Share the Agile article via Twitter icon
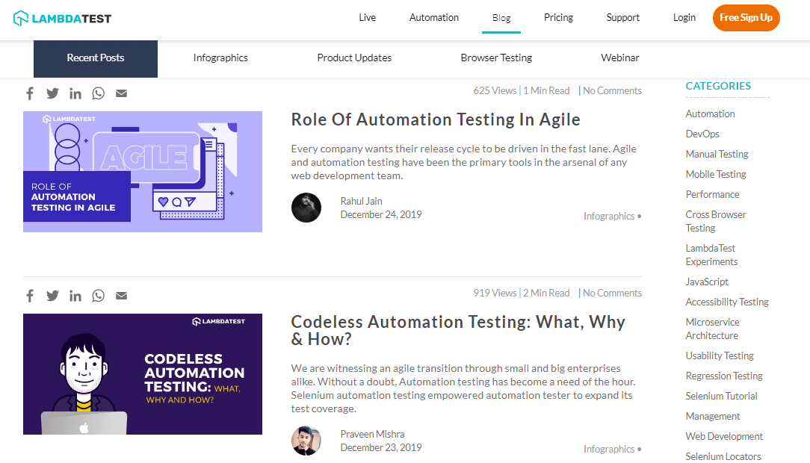Screen dimensions: 810x463 pos(52,93)
